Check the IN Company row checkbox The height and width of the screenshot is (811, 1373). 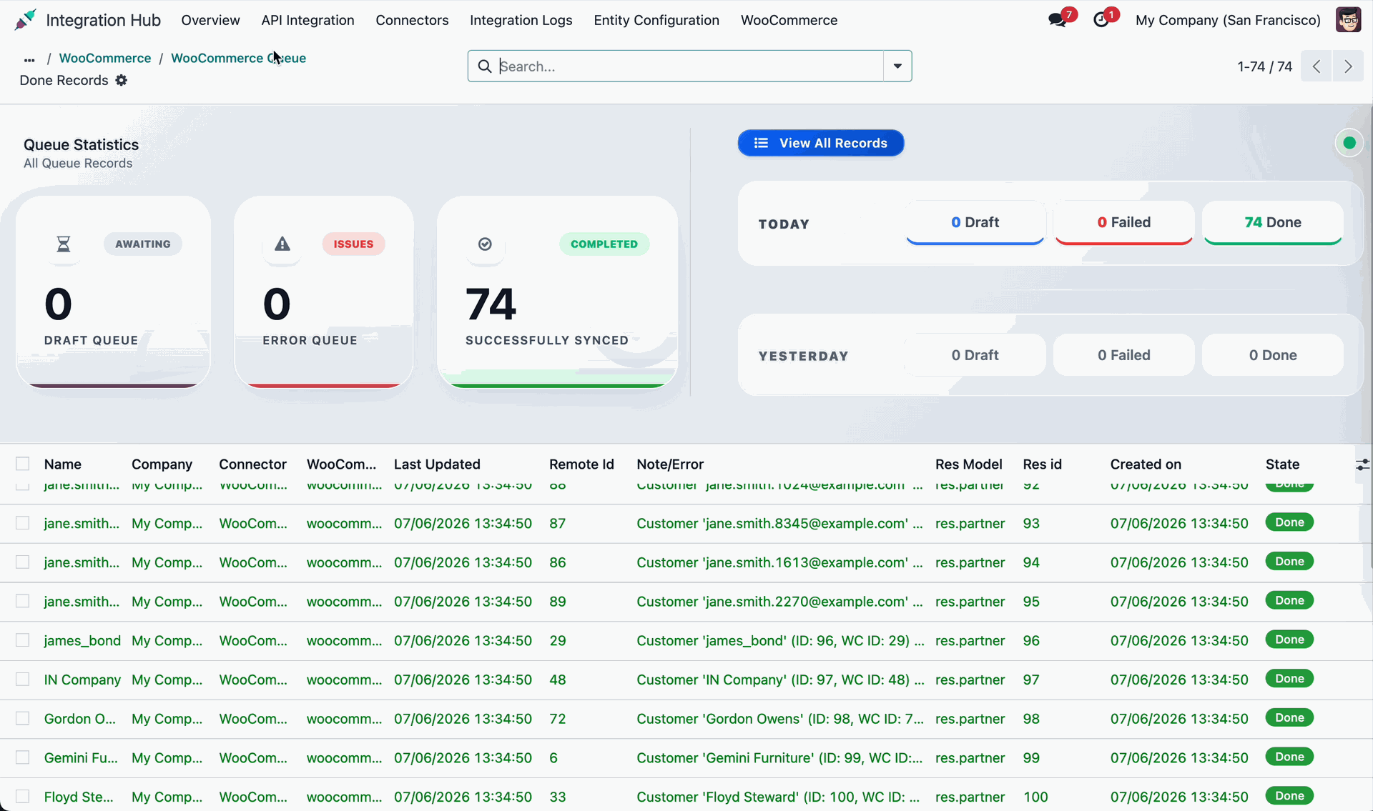pos(23,680)
